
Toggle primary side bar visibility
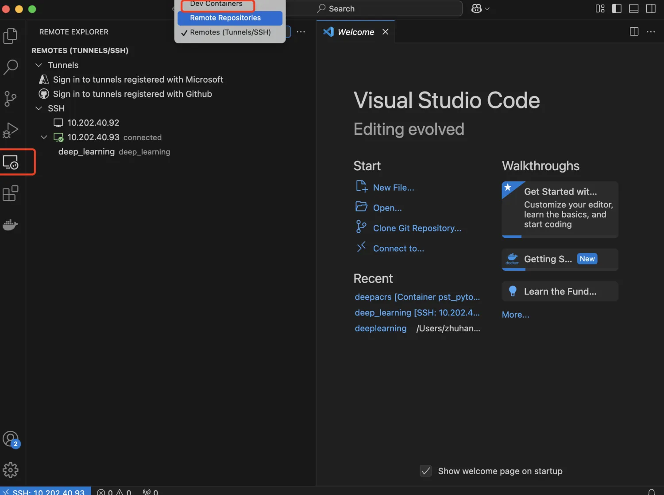(617, 8)
